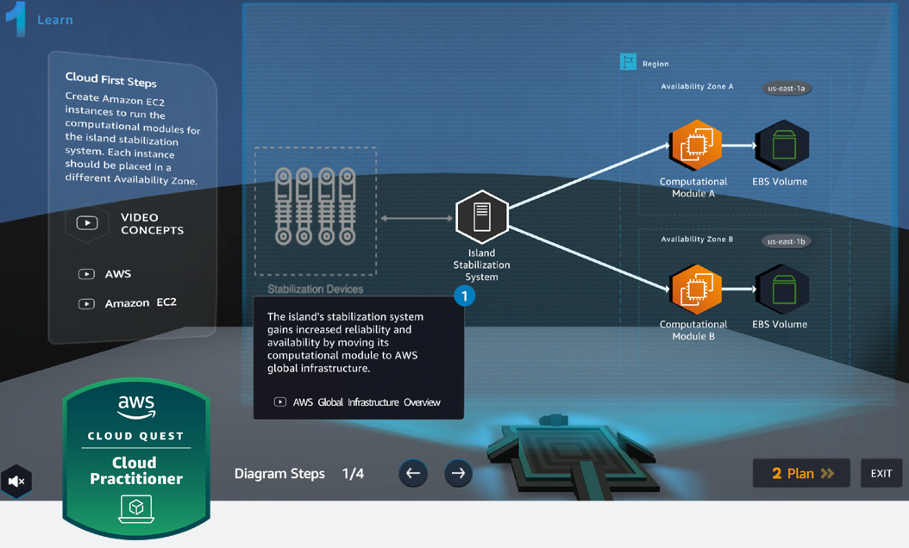
Task: Play the AWS concept video
Action: 105,274
